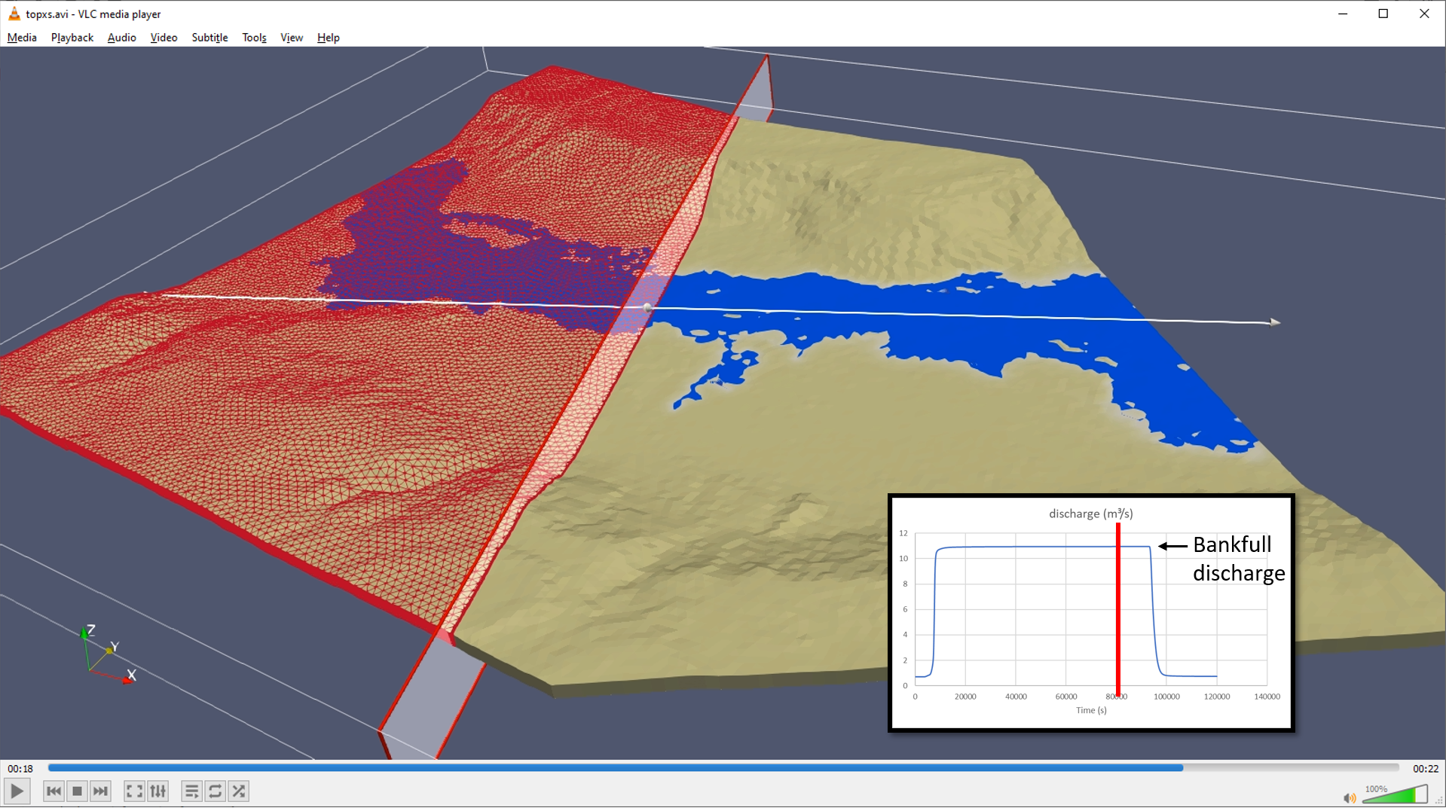The width and height of the screenshot is (1446, 808).
Task: Adjust the green volume slider
Action: [x=1396, y=795]
